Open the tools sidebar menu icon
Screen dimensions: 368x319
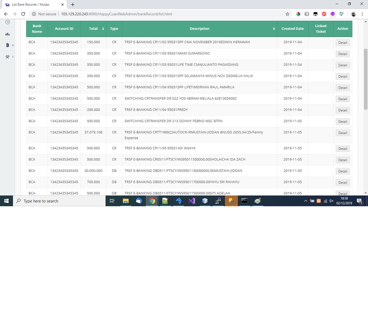tap(8, 57)
